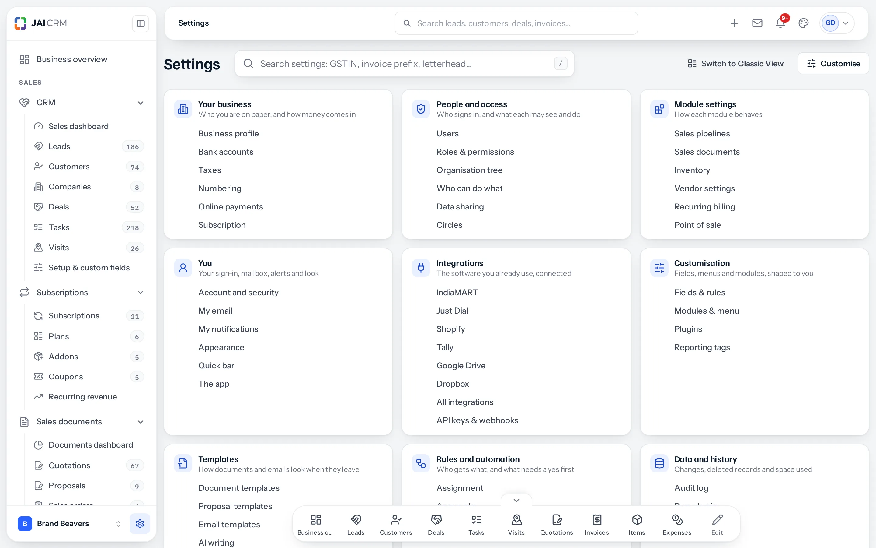Open Quotations in the bottom quick bar
This screenshot has height=548, width=876.
[557, 525]
